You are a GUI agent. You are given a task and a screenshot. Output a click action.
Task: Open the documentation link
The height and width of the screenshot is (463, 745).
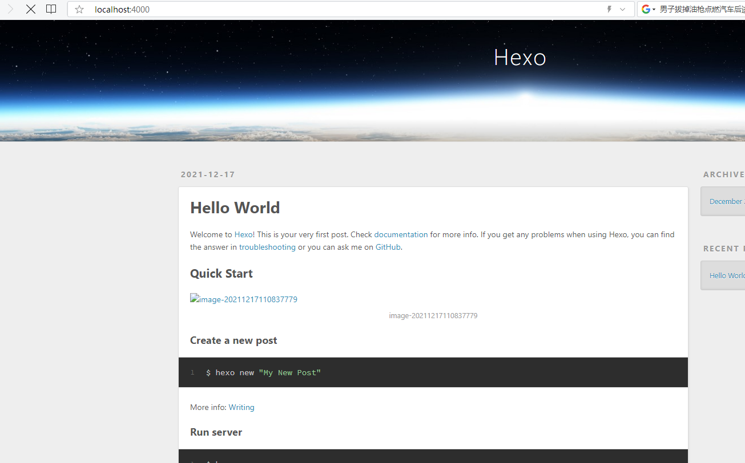[x=401, y=234]
